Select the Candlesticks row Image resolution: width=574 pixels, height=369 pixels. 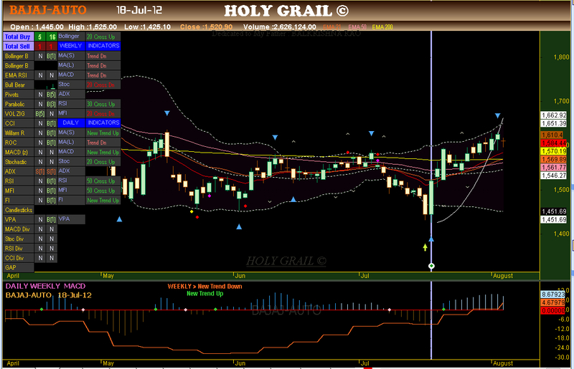[19, 210]
